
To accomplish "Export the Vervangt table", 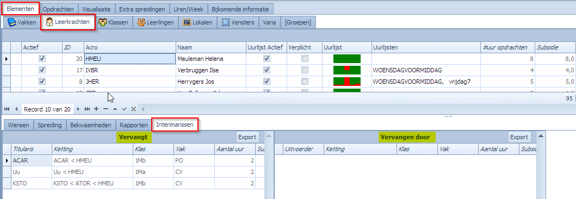I will click(247, 137).
